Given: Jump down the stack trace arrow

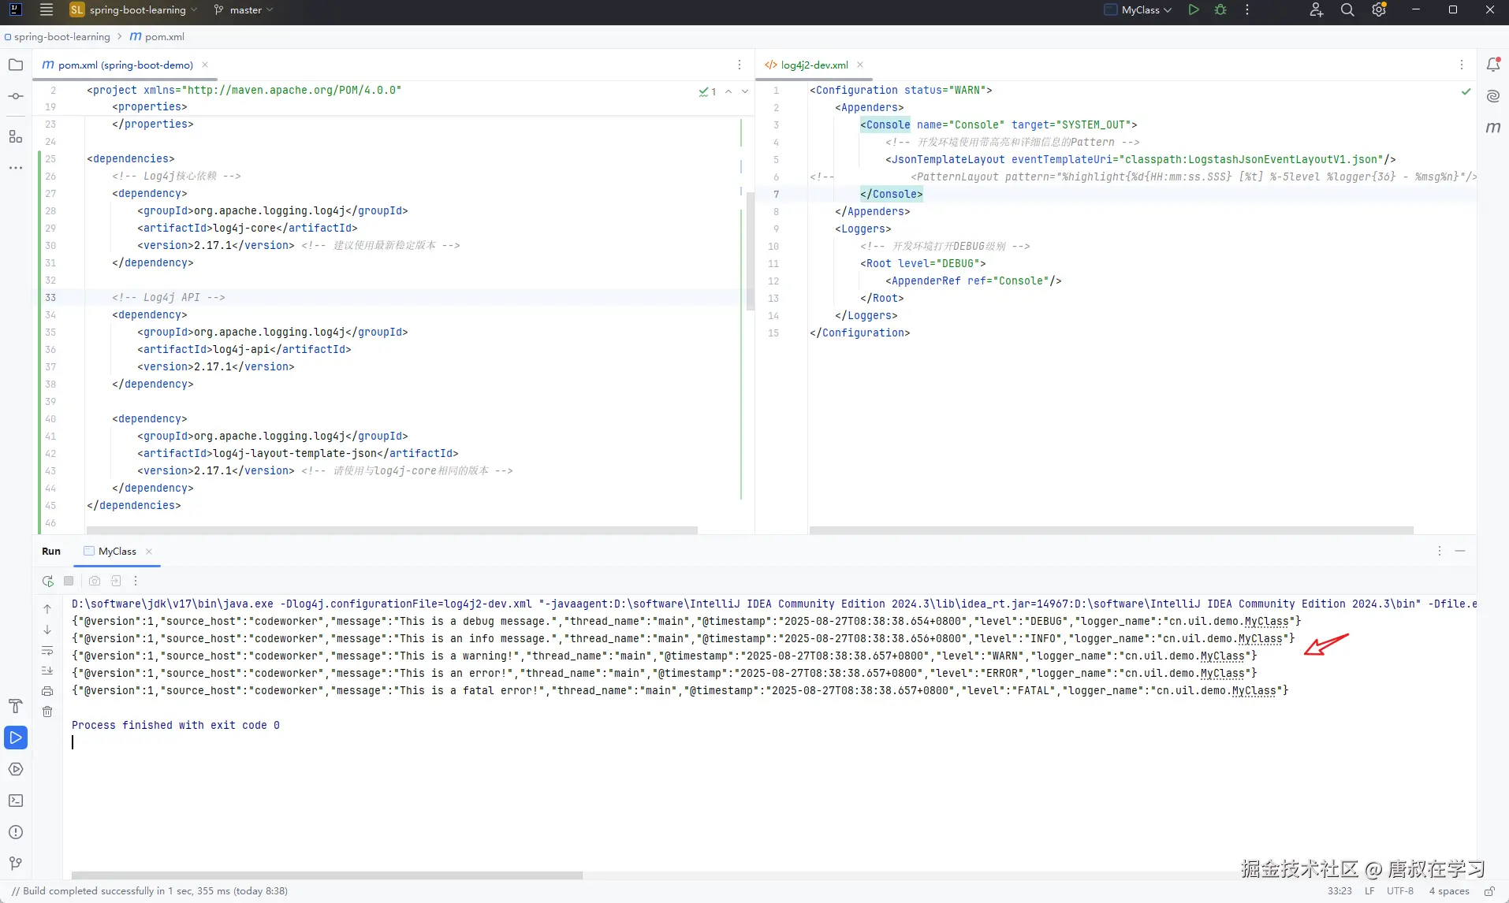Looking at the screenshot, I should (x=47, y=630).
